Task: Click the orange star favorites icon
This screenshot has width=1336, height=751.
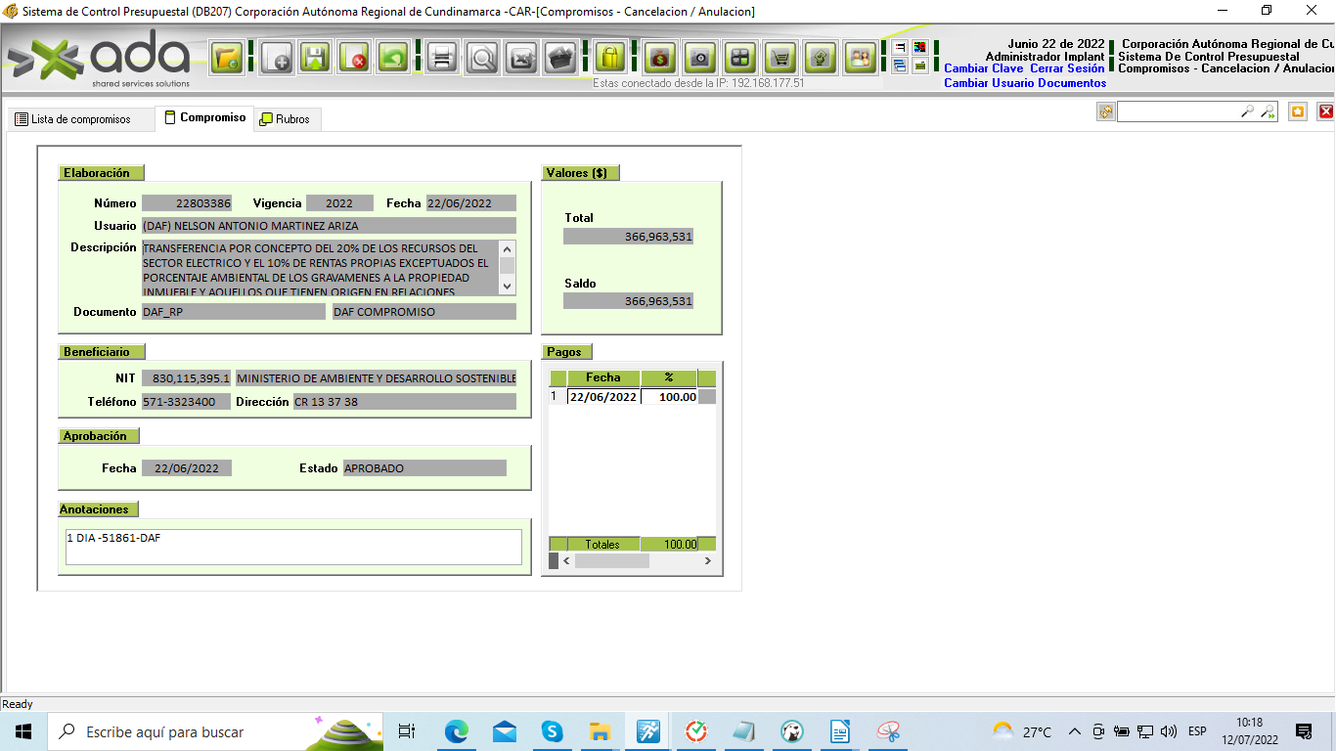Action: [x=1298, y=111]
